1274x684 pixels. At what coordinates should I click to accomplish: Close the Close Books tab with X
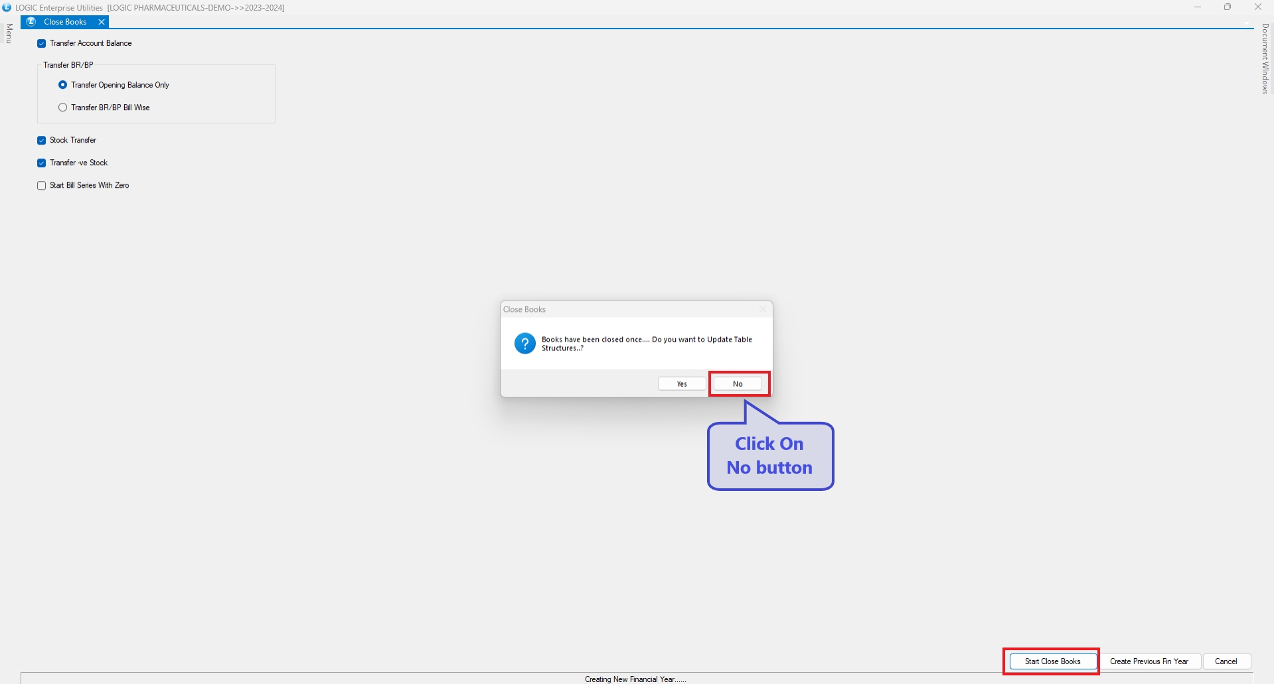pyautogui.click(x=102, y=22)
